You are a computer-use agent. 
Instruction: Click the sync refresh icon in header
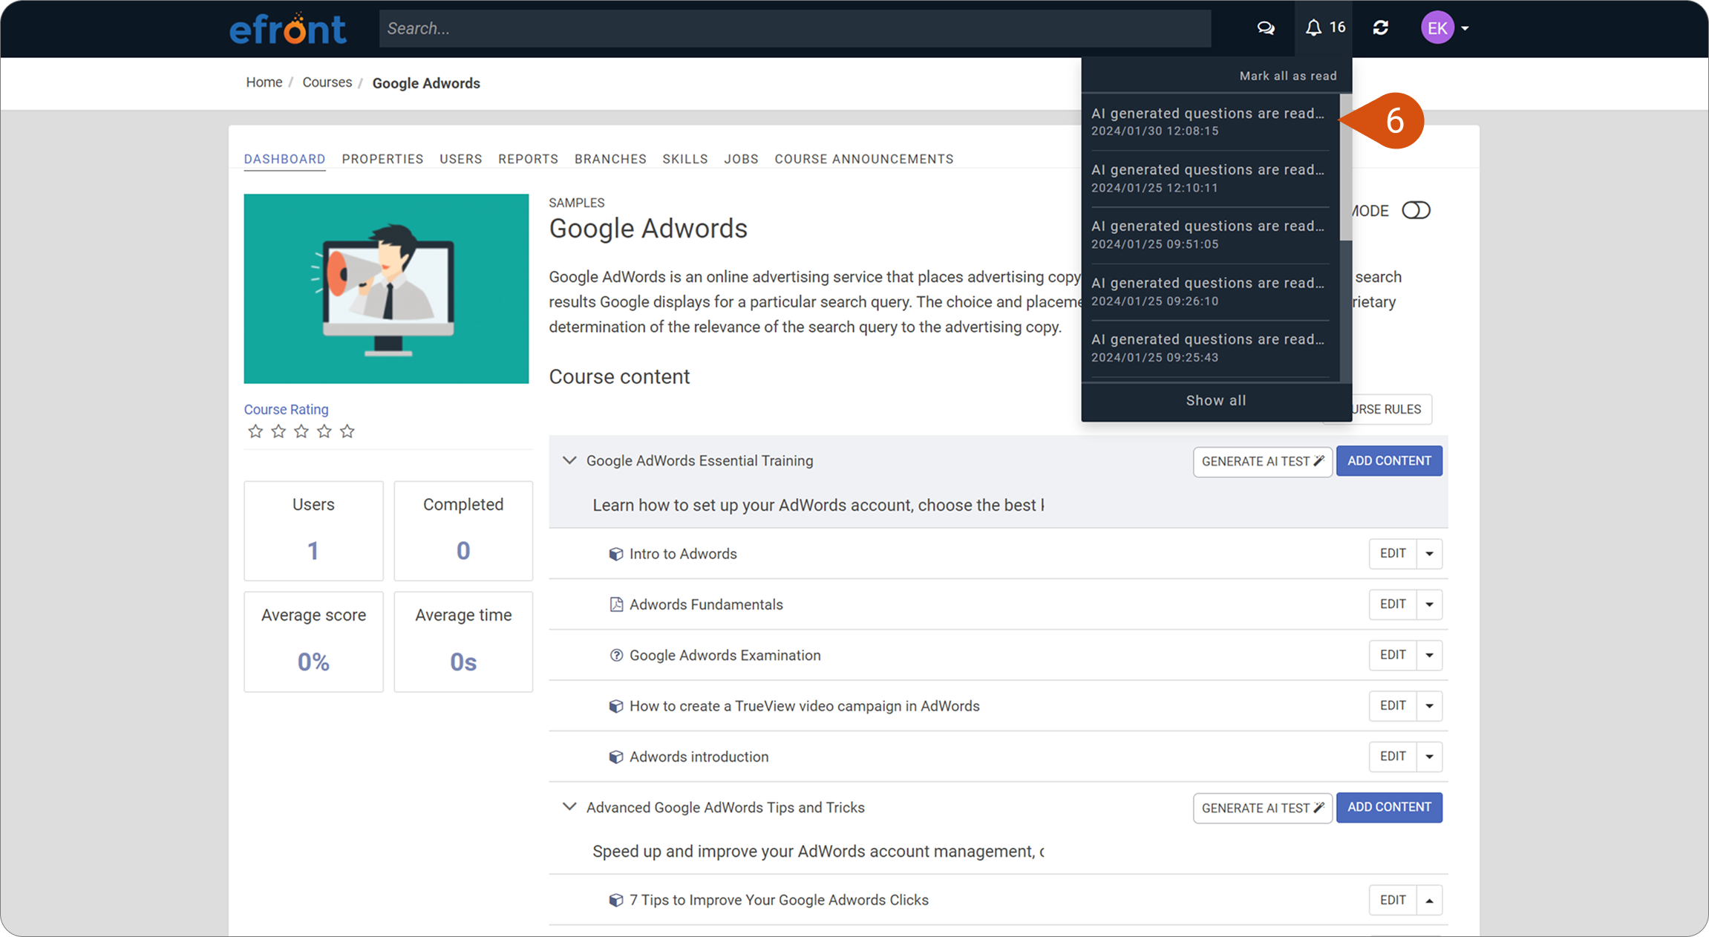coord(1381,28)
